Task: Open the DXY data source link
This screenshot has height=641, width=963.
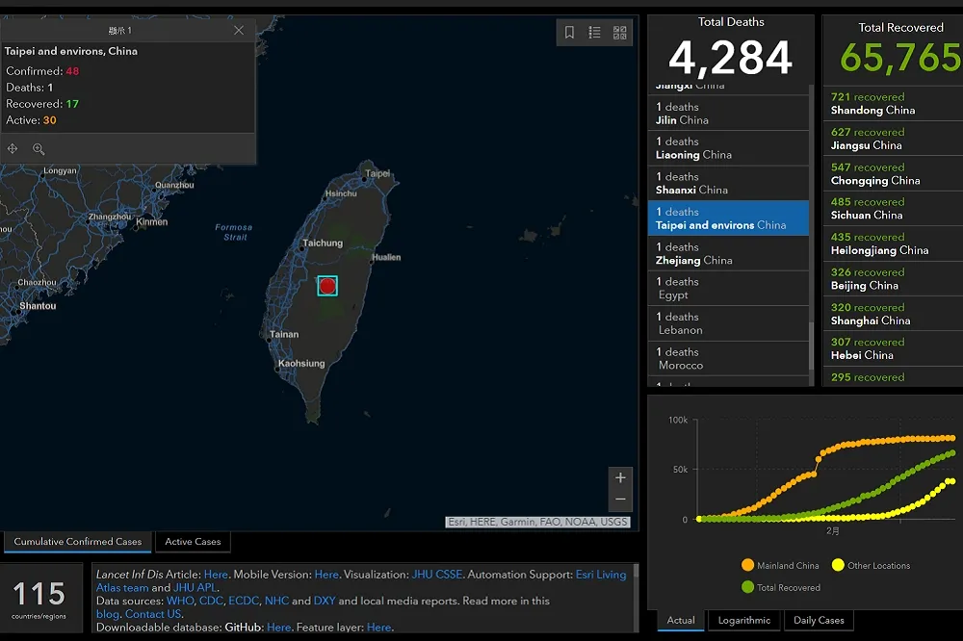Action: 325,601
